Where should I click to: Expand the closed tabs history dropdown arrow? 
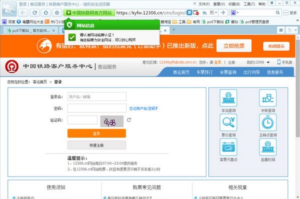296,30
